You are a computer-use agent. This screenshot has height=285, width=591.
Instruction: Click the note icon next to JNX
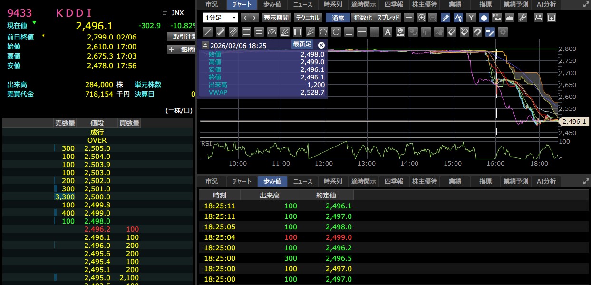(x=165, y=13)
